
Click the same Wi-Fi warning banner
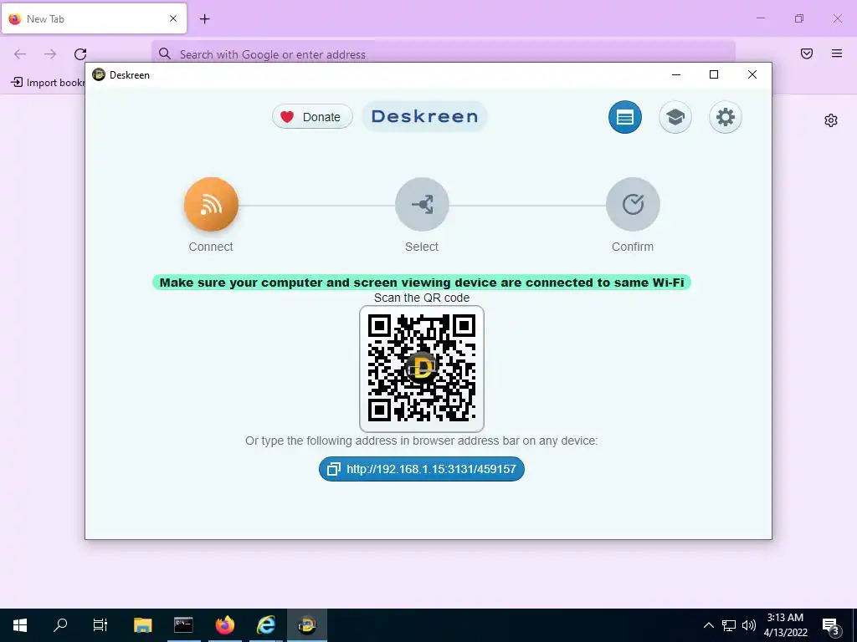pos(422,283)
